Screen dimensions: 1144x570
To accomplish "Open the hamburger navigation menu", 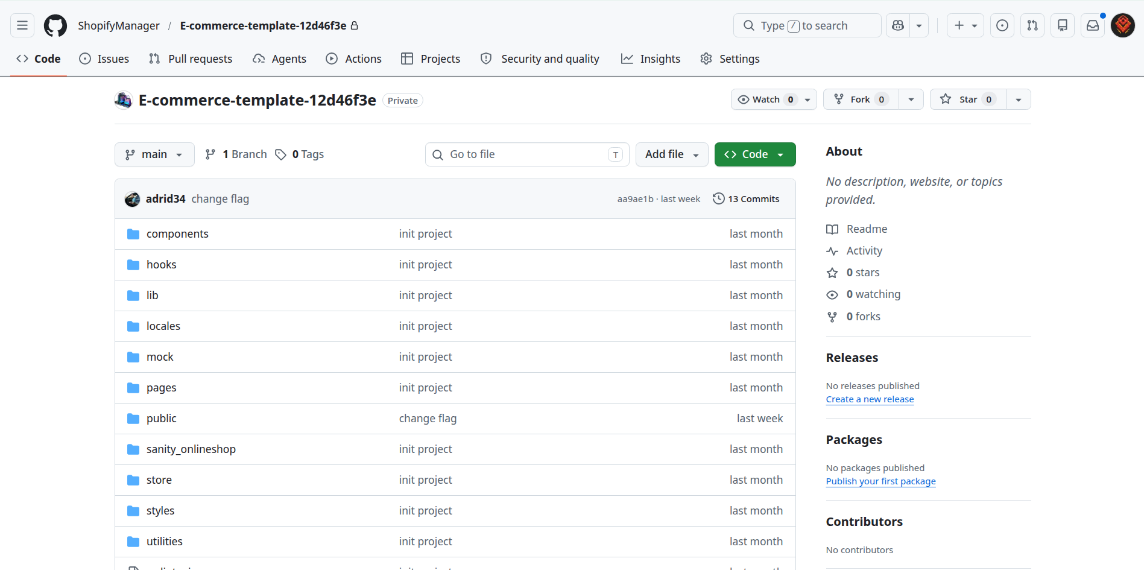I will click(x=22, y=25).
